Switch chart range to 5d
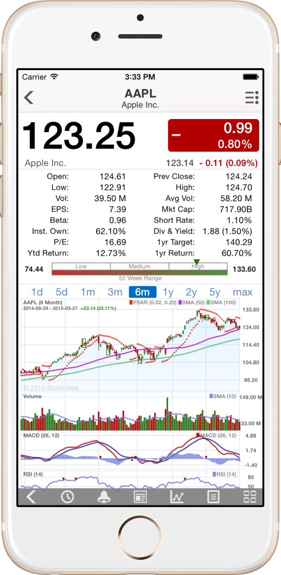The height and width of the screenshot is (575, 281). 61,292
